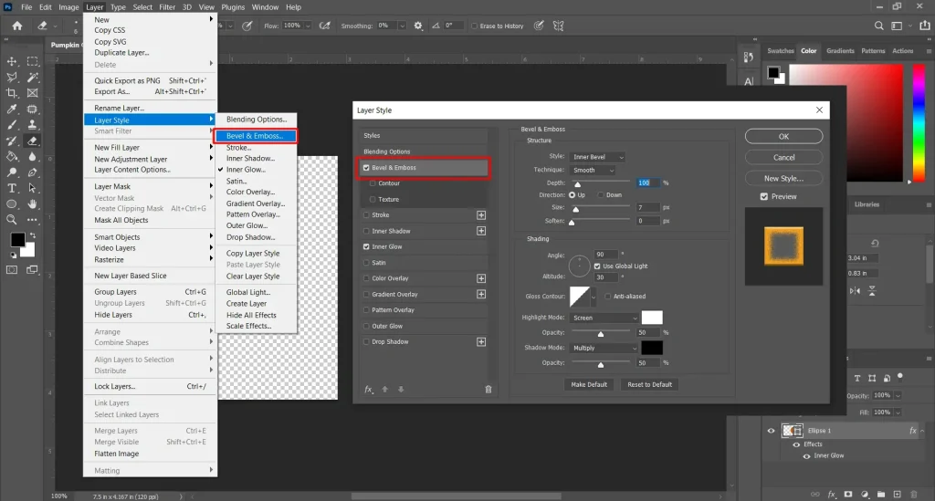Switch to the Swatches tab

tap(781, 50)
